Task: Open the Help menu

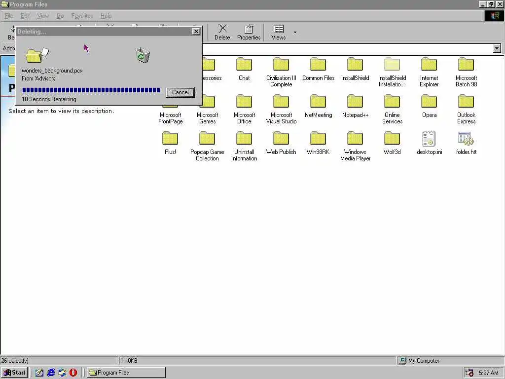Action: 106,16
